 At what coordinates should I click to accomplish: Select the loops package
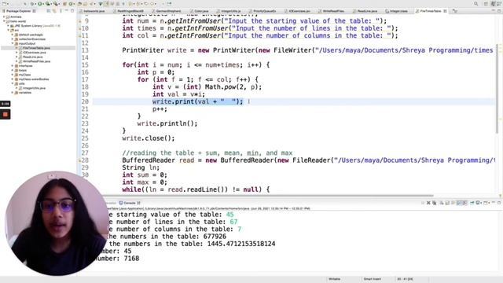tap(23, 70)
